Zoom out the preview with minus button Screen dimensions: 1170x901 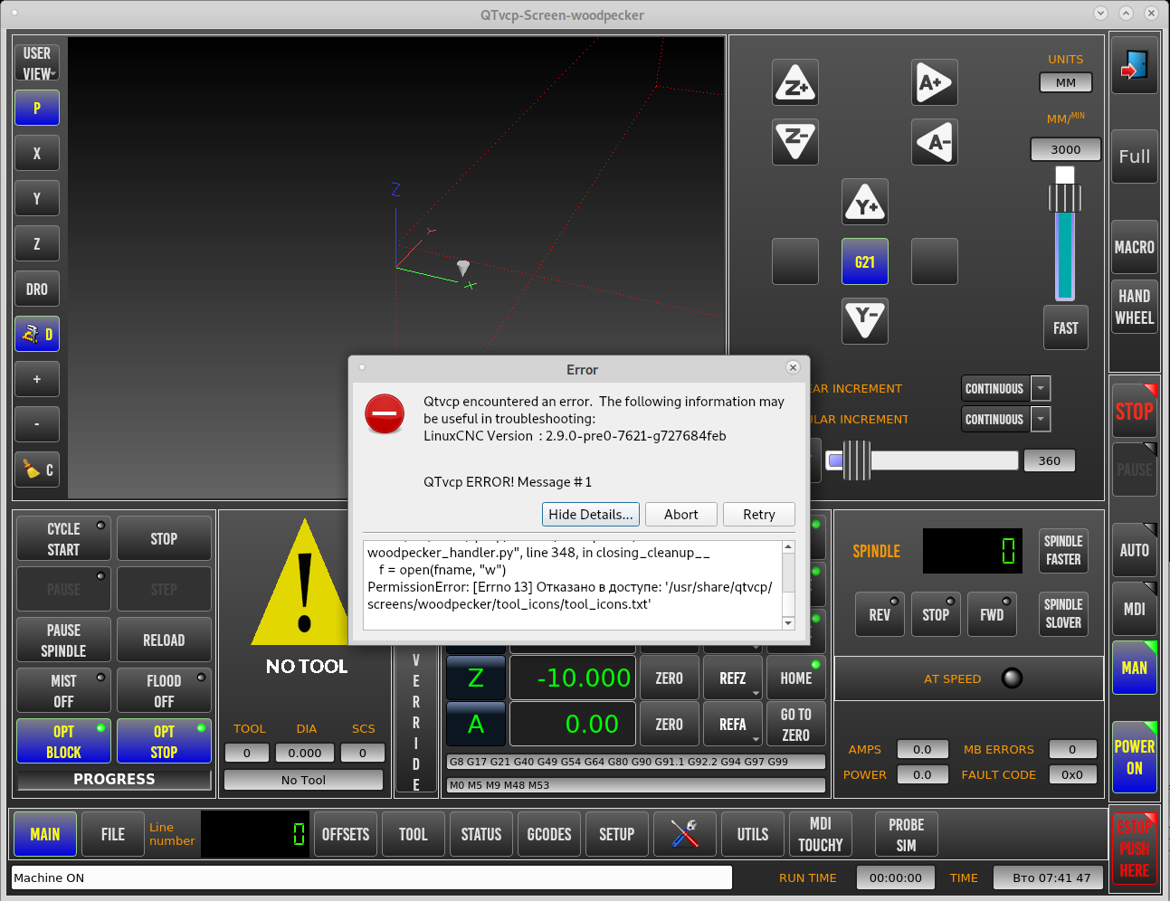pos(37,424)
